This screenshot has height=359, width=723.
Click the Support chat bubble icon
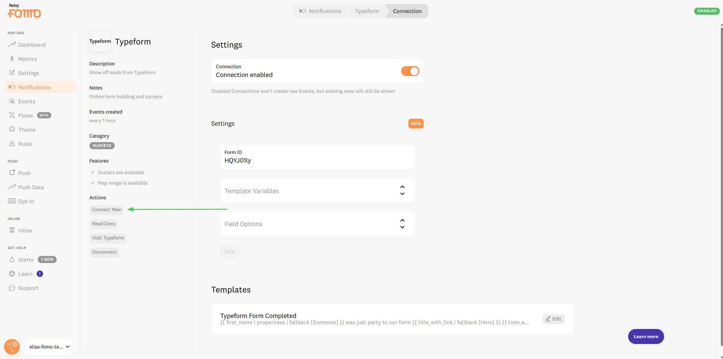[x=12, y=288]
